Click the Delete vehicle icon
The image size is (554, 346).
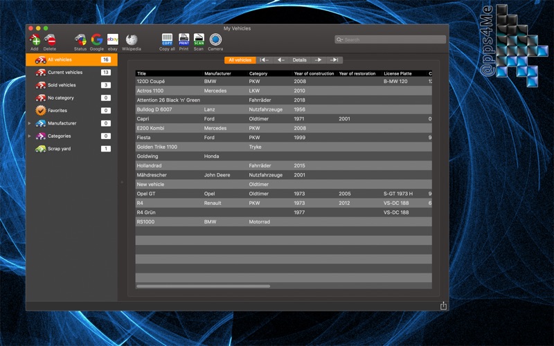tap(50, 39)
